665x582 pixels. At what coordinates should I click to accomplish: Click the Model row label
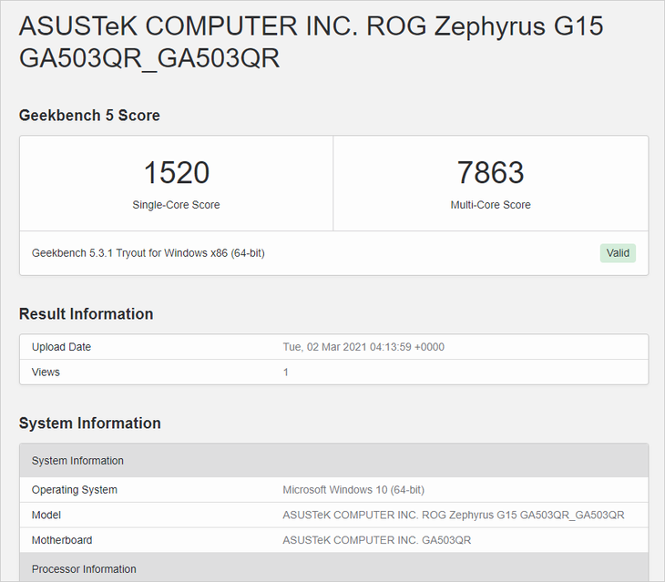46,516
